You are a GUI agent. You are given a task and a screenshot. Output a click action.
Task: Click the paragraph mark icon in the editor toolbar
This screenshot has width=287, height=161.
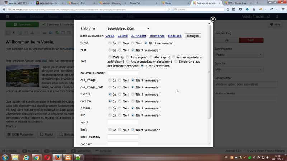[x=14, y=33]
